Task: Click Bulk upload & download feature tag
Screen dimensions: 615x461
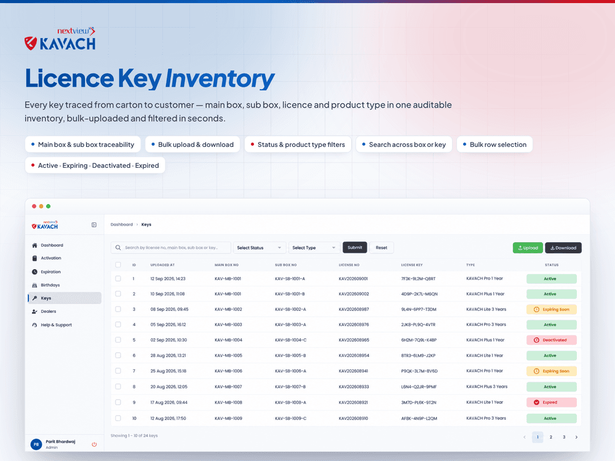Action: (192, 144)
